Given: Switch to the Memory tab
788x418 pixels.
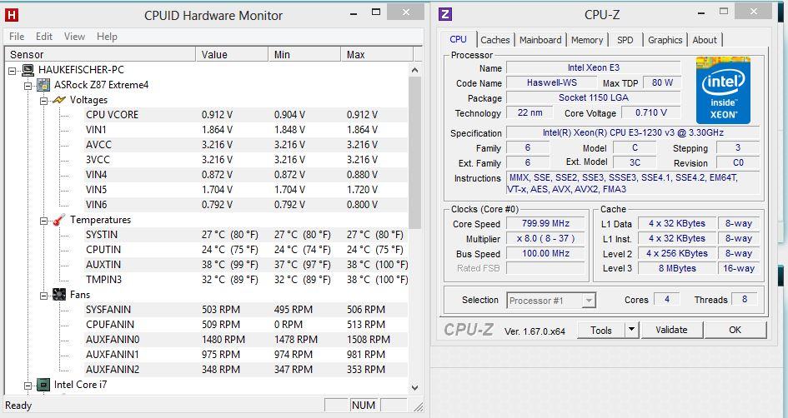Looking at the screenshot, I should (587, 40).
